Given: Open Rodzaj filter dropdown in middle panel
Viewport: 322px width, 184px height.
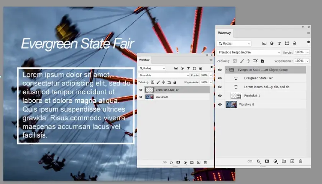Looking at the screenshot, I should [x=152, y=68].
